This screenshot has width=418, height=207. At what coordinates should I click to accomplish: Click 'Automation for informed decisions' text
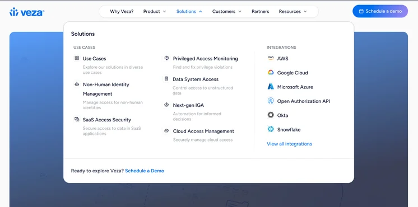coord(197,116)
